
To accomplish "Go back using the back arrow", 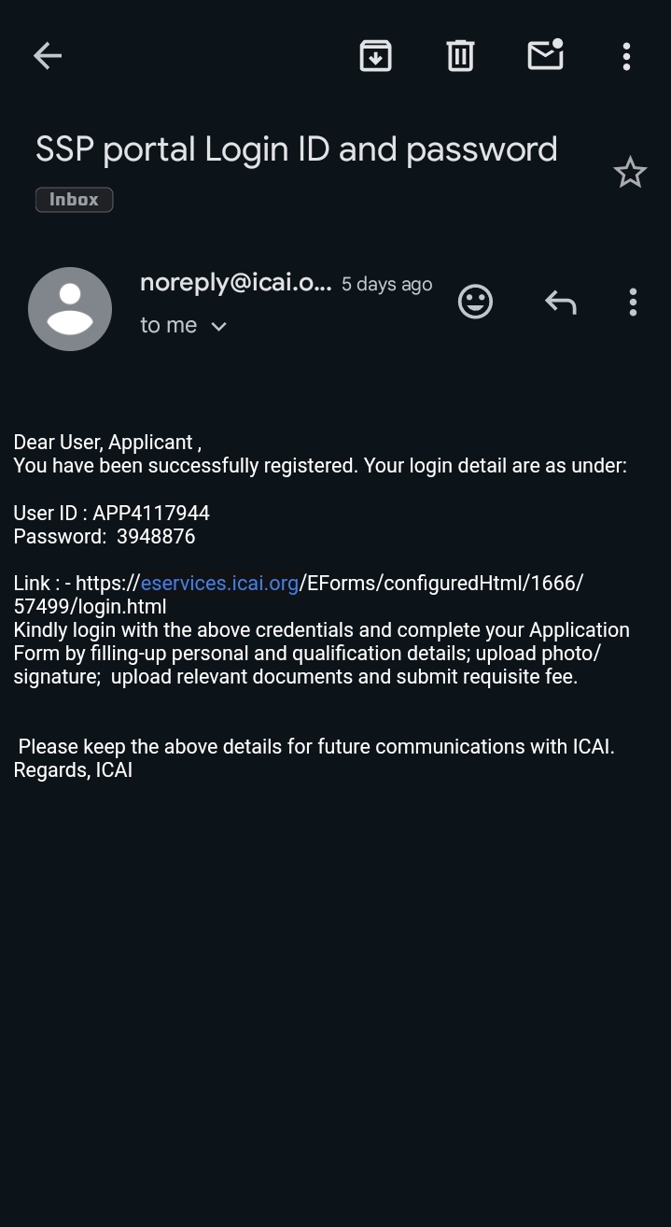I will click(x=48, y=56).
